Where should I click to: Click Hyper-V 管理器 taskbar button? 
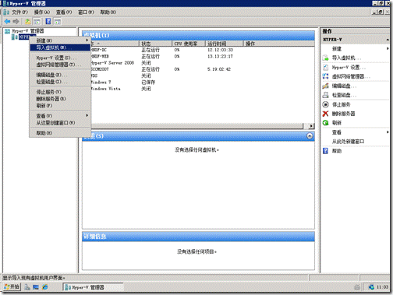point(94,287)
